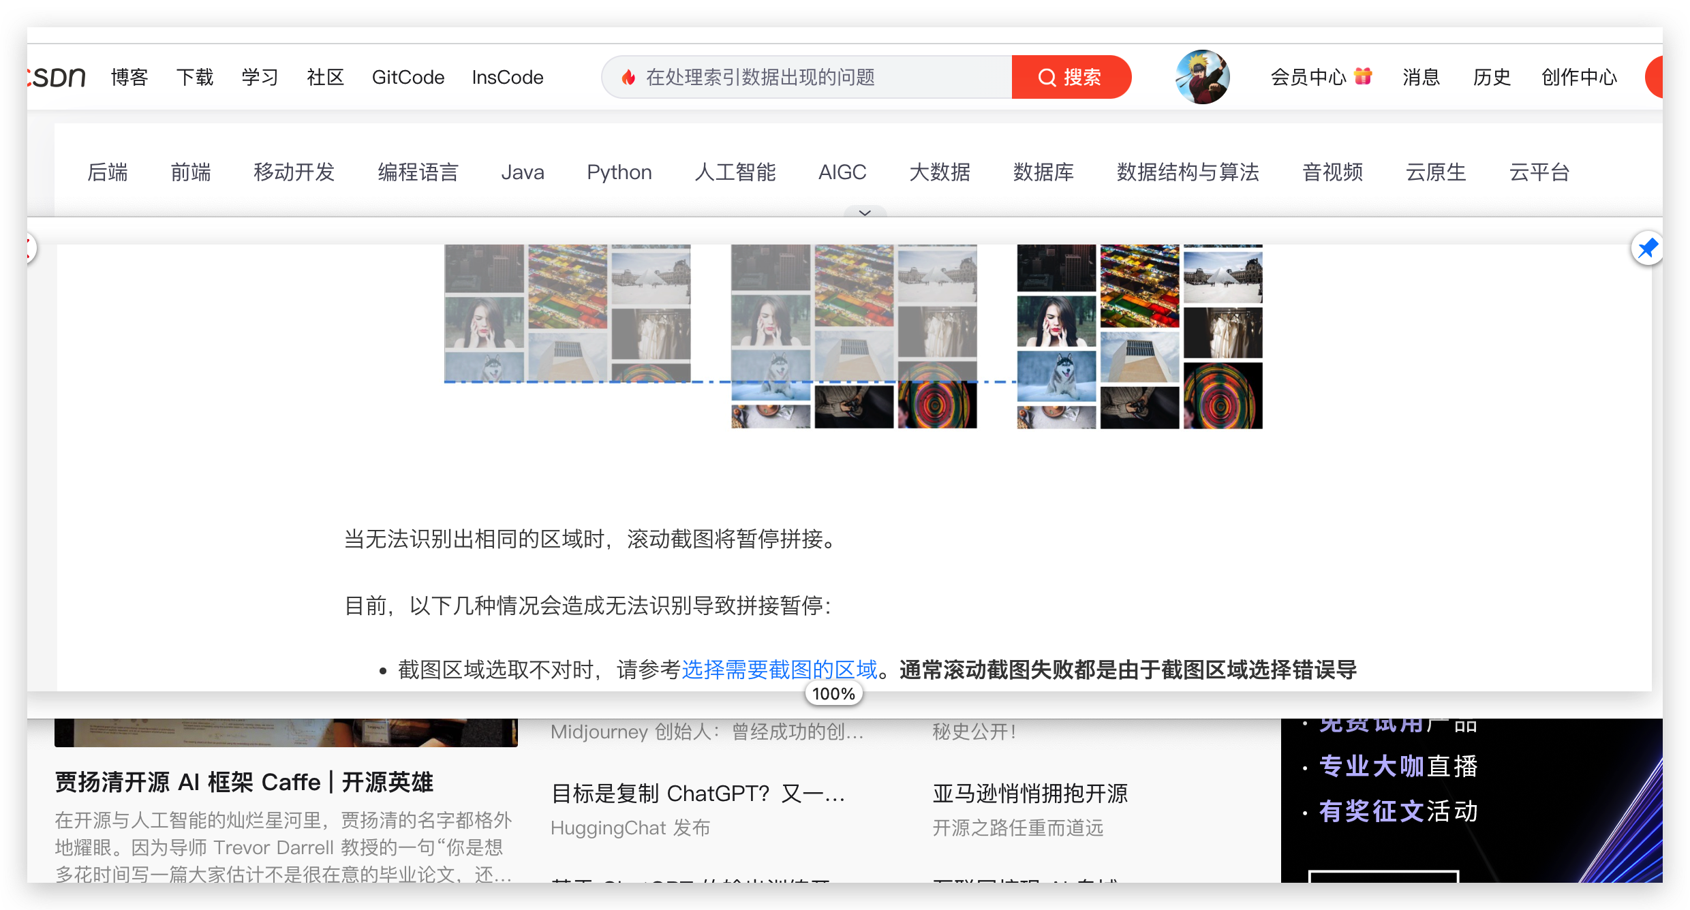The image size is (1690, 910).
Task: Click the CSDN logo
Action: tap(57, 78)
